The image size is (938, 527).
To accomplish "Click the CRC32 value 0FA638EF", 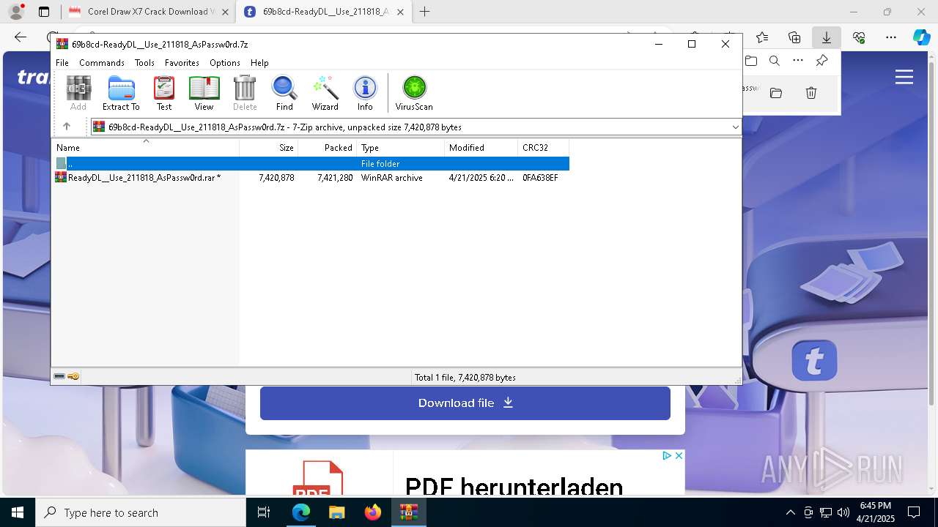I will (540, 178).
